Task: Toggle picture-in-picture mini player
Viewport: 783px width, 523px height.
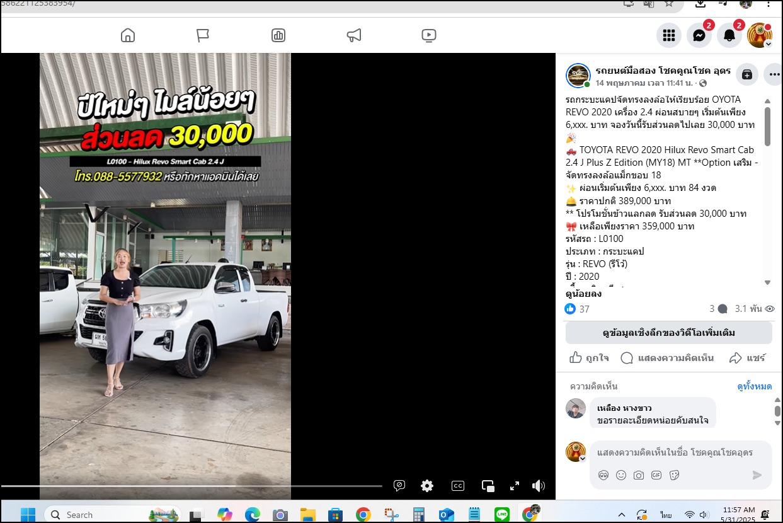Action: pos(488,485)
